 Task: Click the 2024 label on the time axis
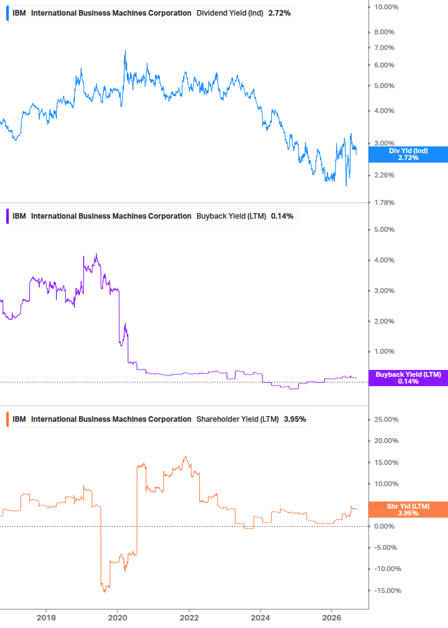(x=260, y=617)
